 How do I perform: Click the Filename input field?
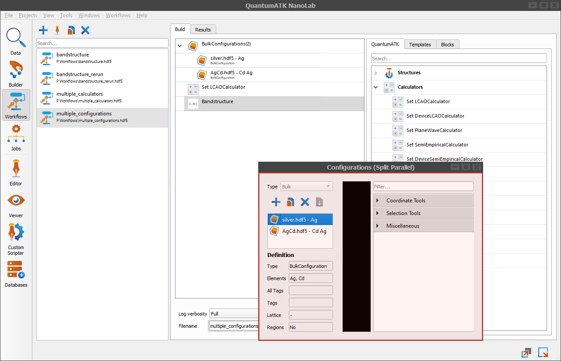(234, 326)
